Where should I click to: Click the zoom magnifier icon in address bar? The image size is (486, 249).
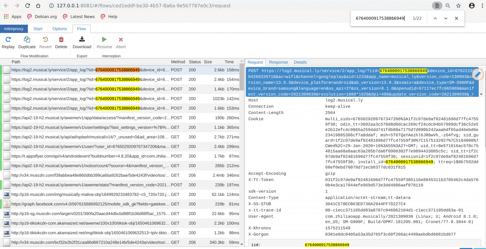click(x=448, y=6)
